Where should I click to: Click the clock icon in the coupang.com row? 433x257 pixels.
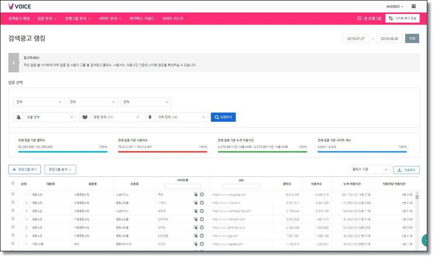click(x=202, y=194)
